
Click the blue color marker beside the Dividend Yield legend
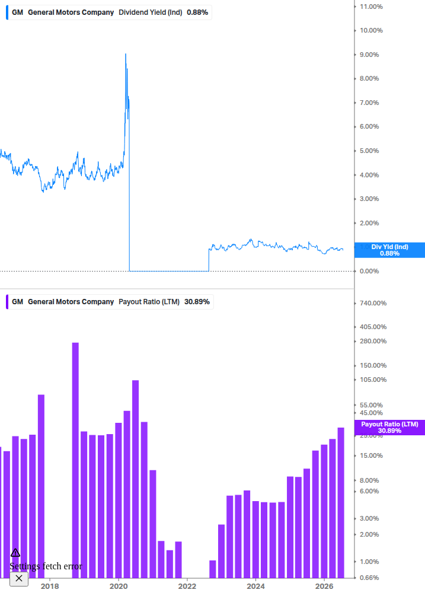click(x=7, y=12)
